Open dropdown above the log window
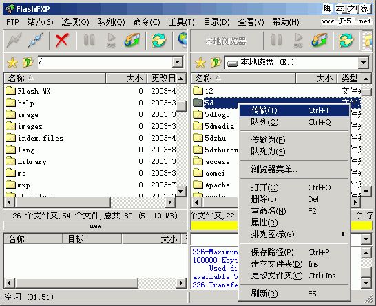 tap(366, 239)
